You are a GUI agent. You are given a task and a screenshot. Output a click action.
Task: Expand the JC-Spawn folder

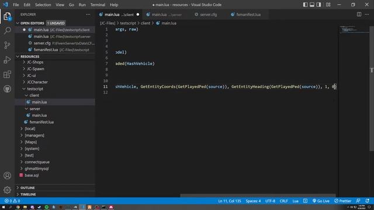35,69
